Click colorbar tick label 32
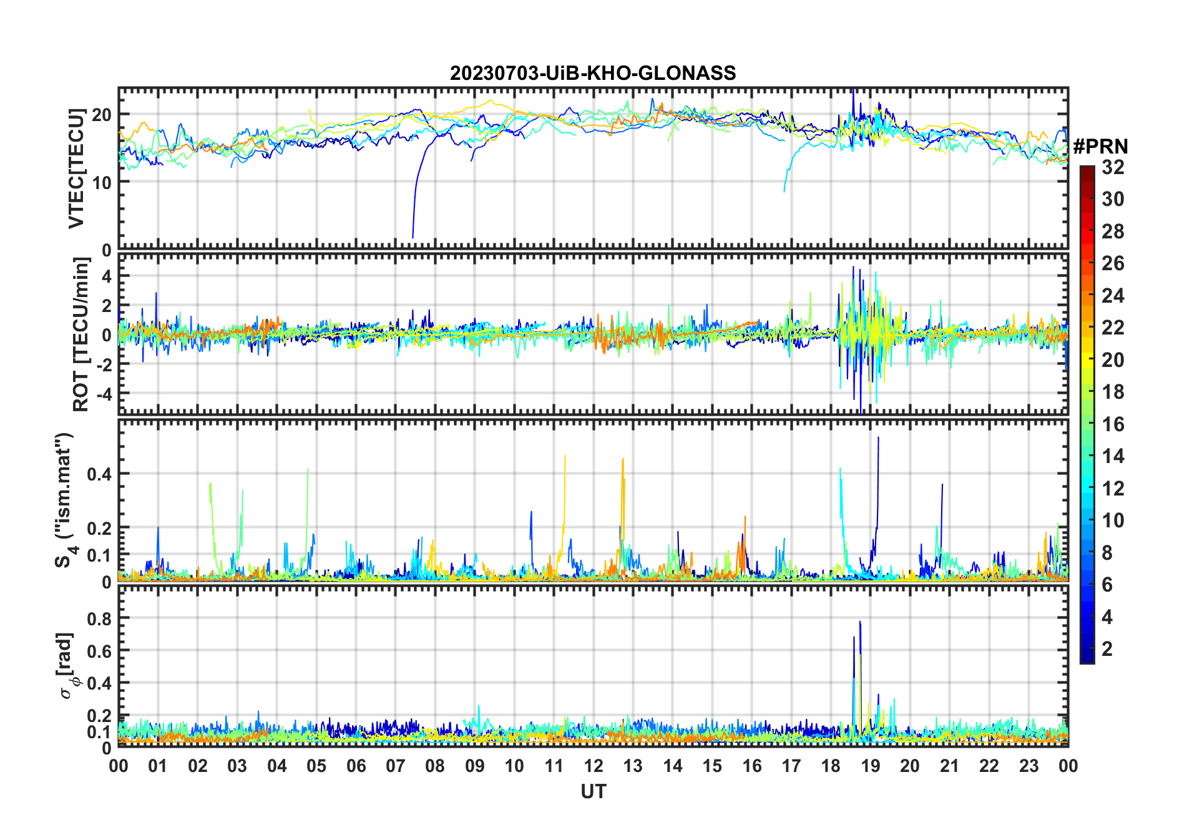The image size is (1187, 830). (1113, 167)
